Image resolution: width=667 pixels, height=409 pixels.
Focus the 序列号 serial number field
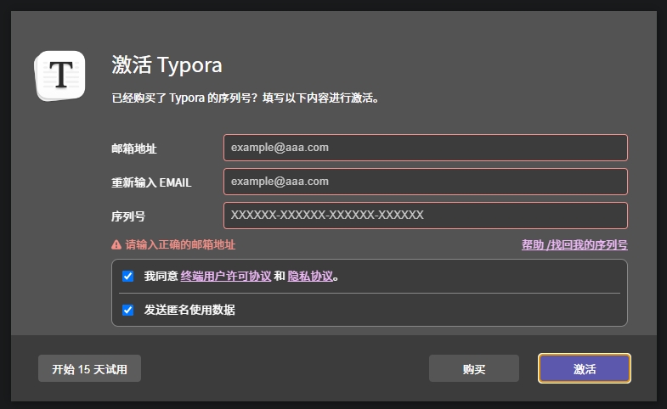426,216
